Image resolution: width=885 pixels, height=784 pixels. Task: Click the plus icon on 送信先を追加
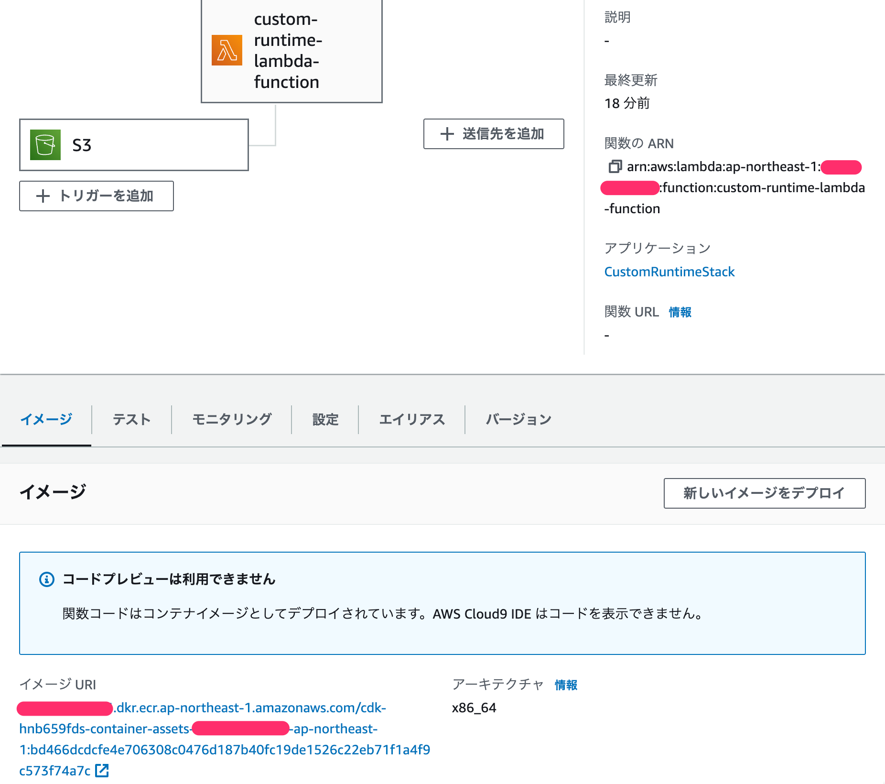click(x=446, y=134)
